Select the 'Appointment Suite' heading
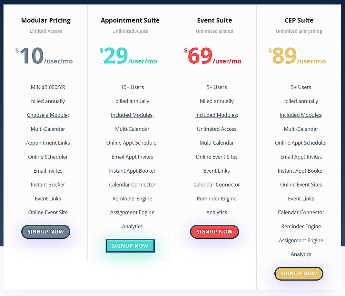Screen dimensions: 345x296 pos(130,20)
